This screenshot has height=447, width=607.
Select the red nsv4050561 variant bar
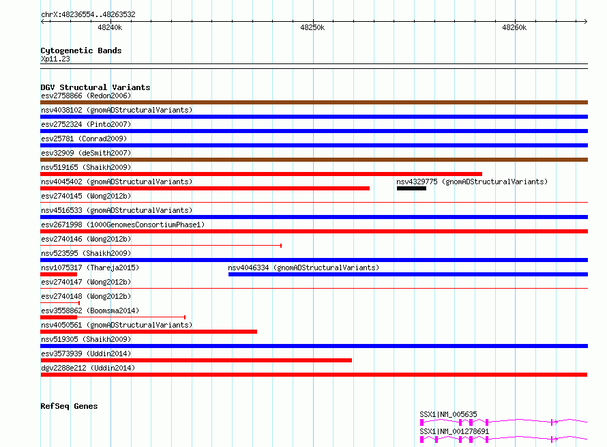click(x=149, y=332)
